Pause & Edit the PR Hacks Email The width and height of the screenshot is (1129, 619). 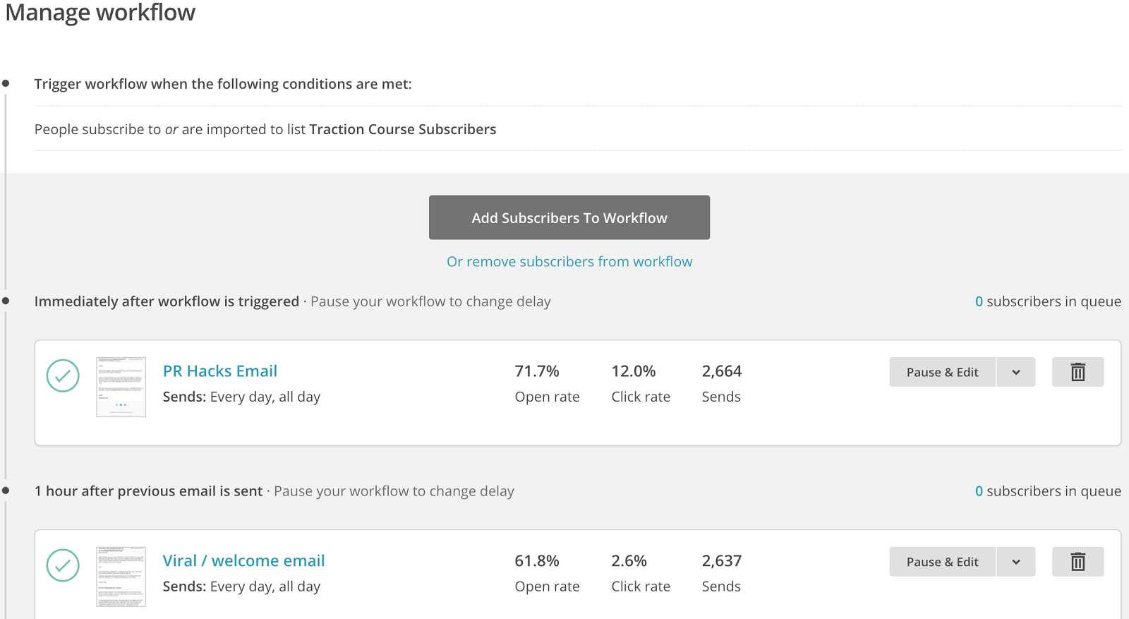tap(942, 372)
